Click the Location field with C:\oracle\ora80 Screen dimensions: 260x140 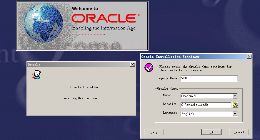coord(206,105)
